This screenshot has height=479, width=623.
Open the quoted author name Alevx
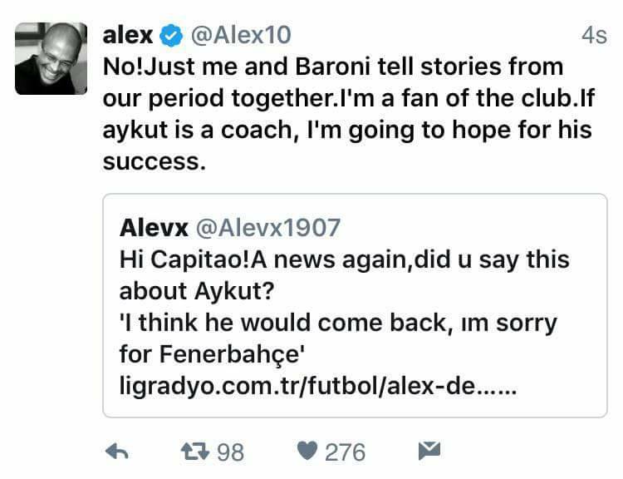(x=153, y=228)
